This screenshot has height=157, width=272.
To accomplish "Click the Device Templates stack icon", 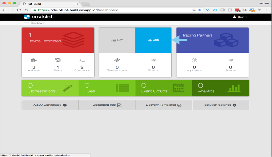I will click(x=73, y=40).
